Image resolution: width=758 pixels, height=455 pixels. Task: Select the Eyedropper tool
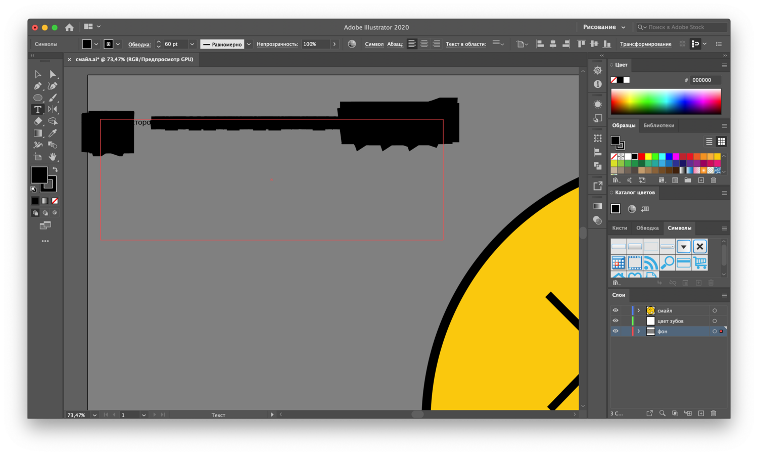[x=53, y=133]
